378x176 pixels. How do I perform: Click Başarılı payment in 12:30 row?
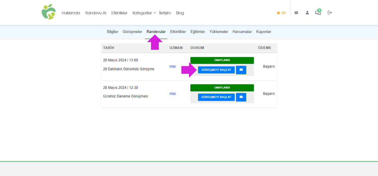(x=269, y=94)
